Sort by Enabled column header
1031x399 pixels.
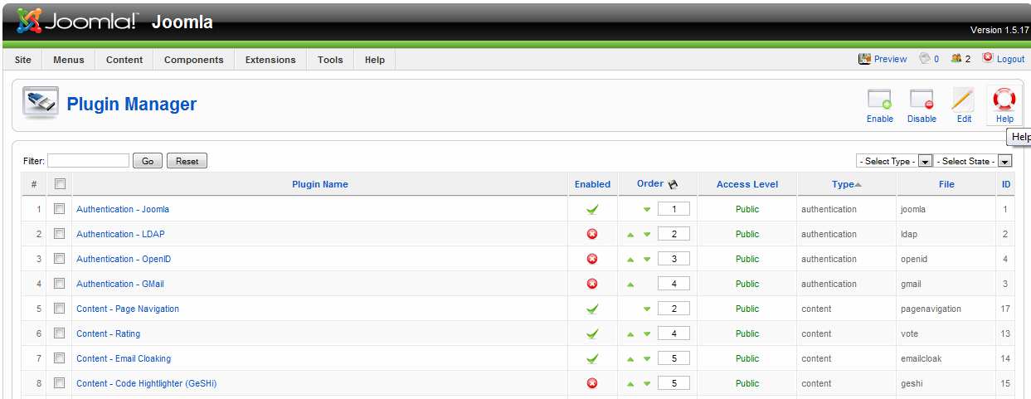(592, 184)
